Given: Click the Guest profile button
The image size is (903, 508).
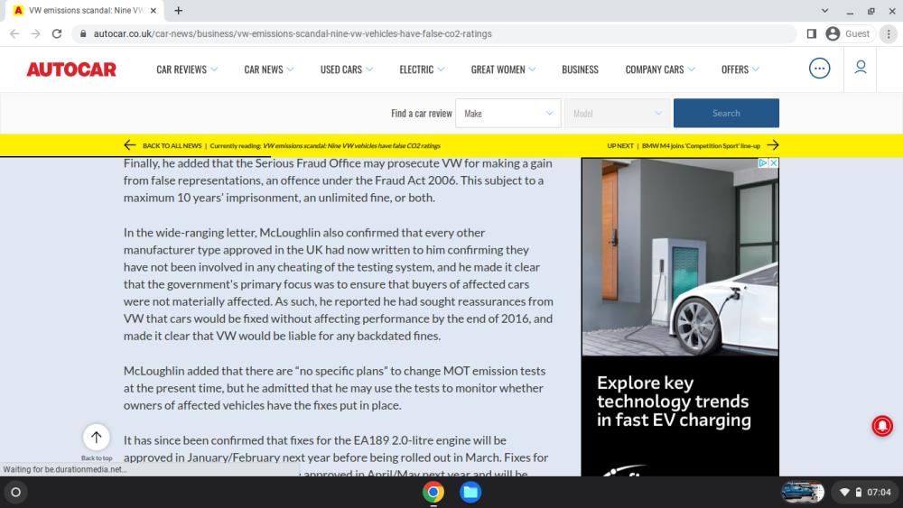Looking at the screenshot, I should coord(850,34).
